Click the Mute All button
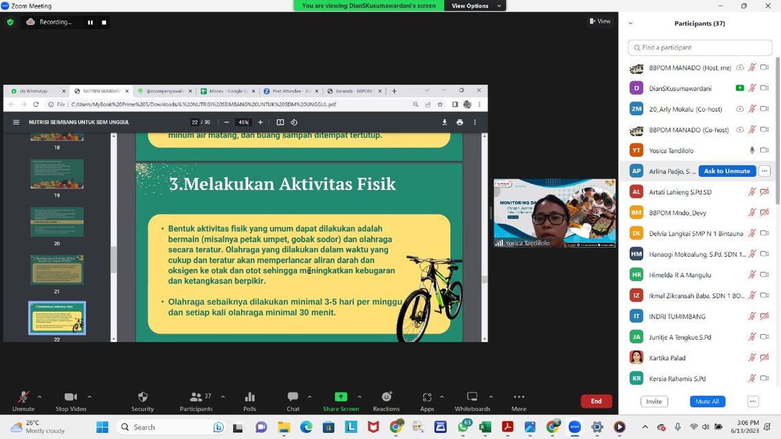781x439 pixels. pyautogui.click(x=707, y=401)
